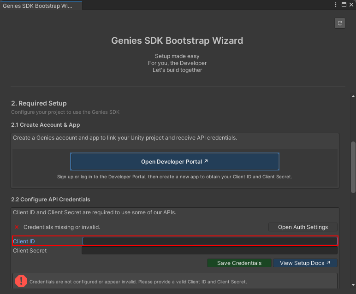Click the scroll up arrow
The height and width of the screenshot is (294, 356).
pyautogui.click(x=353, y=96)
